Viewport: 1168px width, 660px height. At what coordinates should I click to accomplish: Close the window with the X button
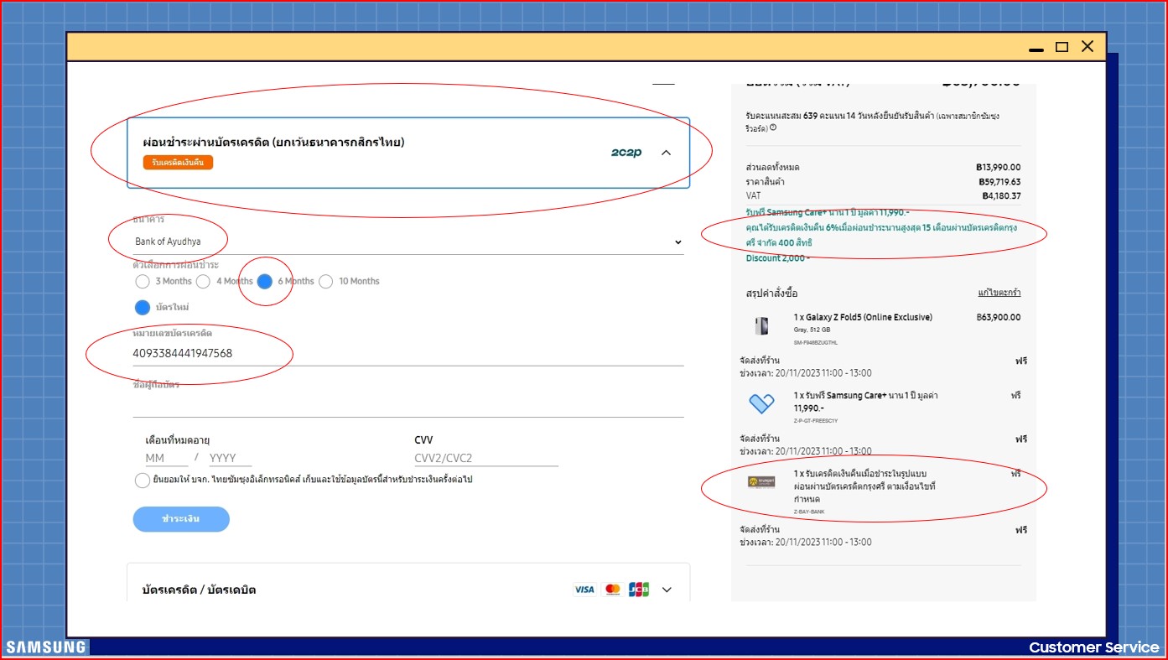pyautogui.click(x=1088, y=47)
